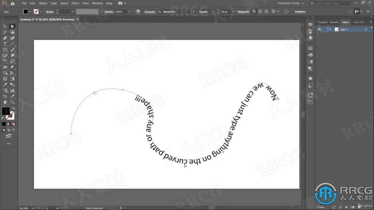Select the Curvature tool
The width and height of the screenshot is (374, 210).
click(12, 38)
